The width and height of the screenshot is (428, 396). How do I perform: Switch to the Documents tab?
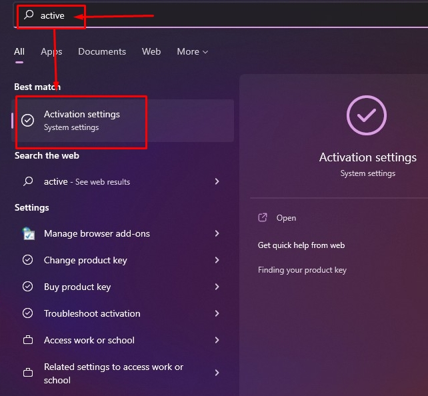tap(102, 51)
